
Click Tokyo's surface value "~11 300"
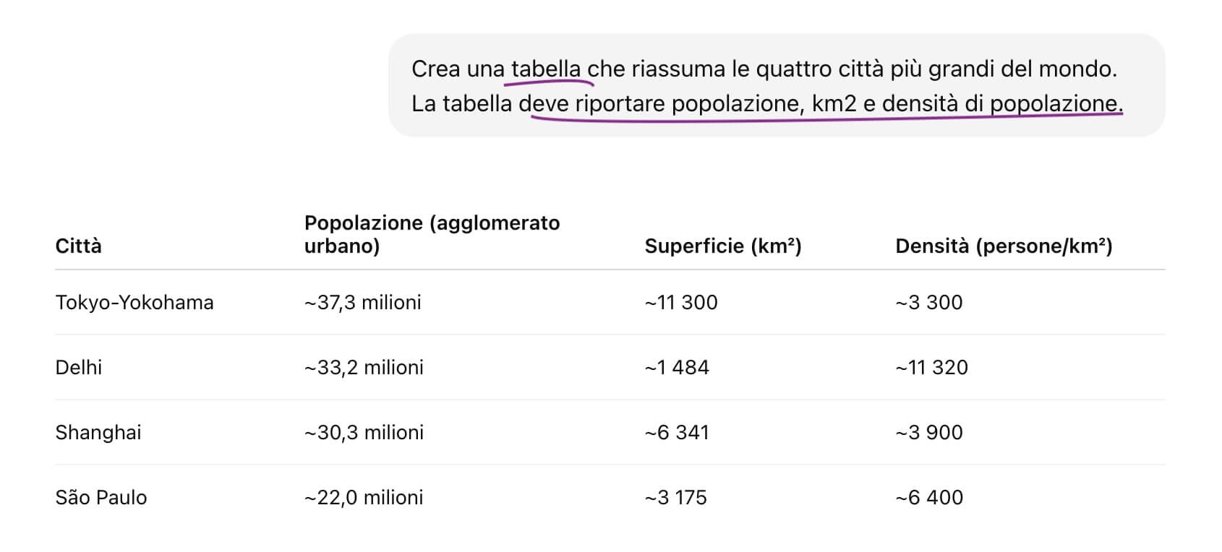pos(681,302)
